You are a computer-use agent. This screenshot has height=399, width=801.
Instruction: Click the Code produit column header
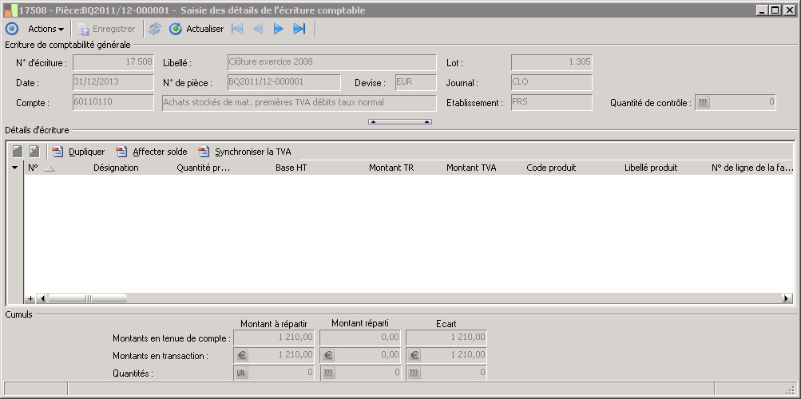(551, 168)
